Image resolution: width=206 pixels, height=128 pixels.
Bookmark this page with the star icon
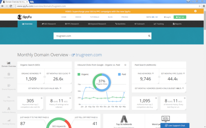click(200, 6)
